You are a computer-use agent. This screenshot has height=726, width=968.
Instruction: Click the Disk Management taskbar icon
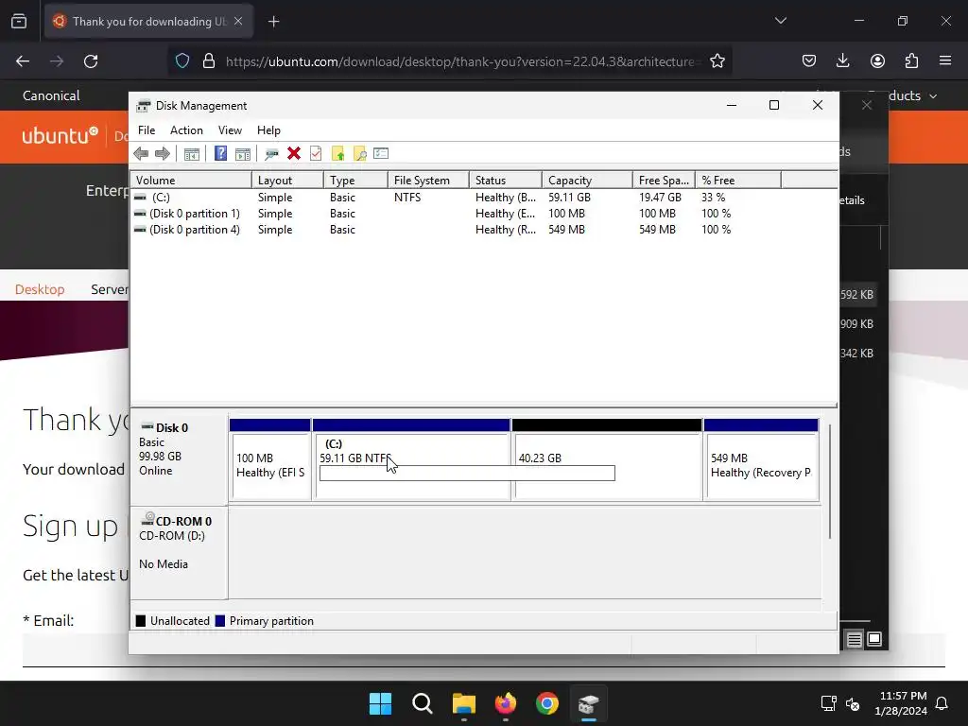(x=589, y=703)
